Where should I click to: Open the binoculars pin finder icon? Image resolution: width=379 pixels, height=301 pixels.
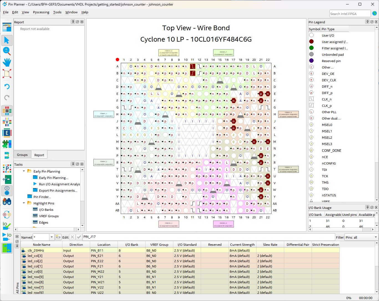pyautogui.click(x=7, y=201)
